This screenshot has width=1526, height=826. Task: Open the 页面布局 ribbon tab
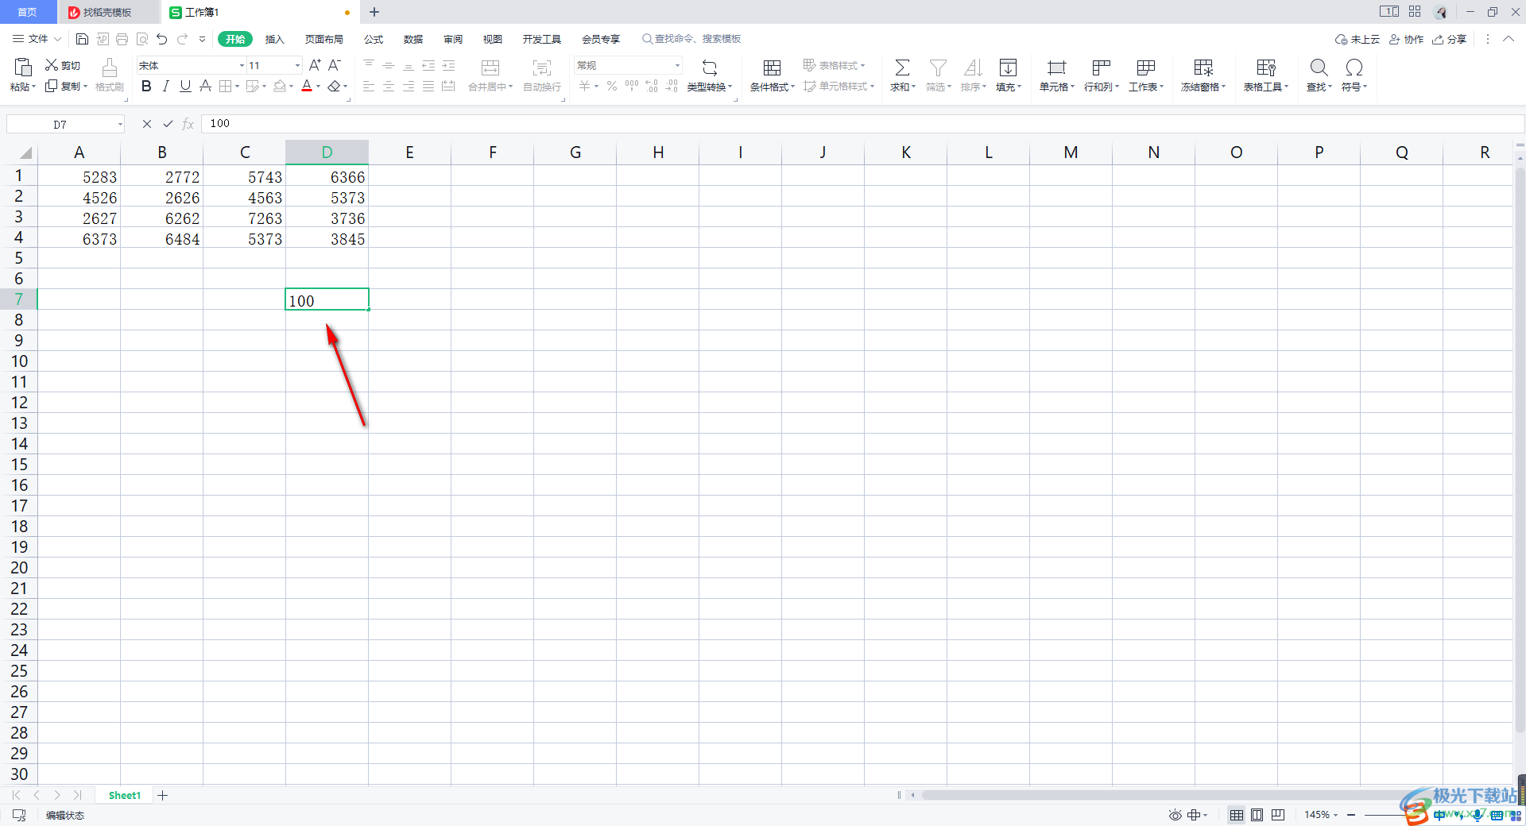click(x=324, y=39)
